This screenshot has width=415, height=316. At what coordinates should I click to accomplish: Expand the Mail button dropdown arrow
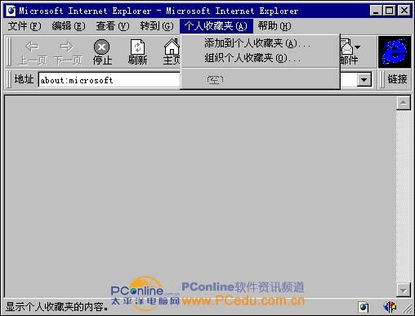point(358,47)
